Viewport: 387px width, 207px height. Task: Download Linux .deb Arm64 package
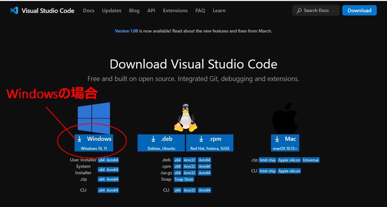click(204, 160)
